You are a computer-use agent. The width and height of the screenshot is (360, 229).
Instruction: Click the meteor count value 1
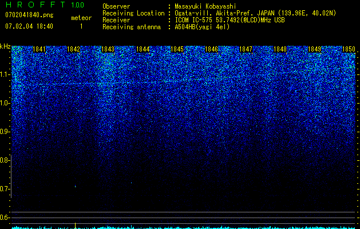click(x=81, y=26)
